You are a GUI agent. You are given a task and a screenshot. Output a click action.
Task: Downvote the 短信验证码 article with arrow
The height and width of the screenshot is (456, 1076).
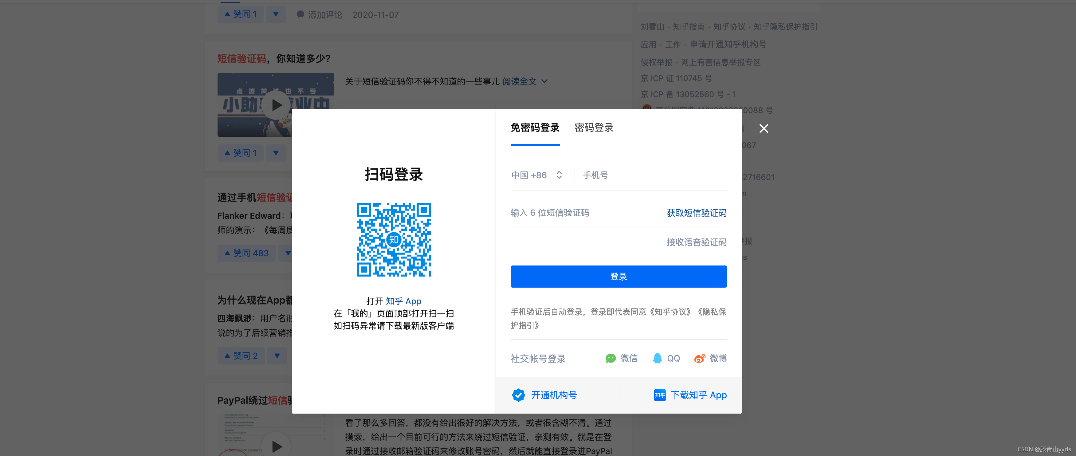[276, 153]
